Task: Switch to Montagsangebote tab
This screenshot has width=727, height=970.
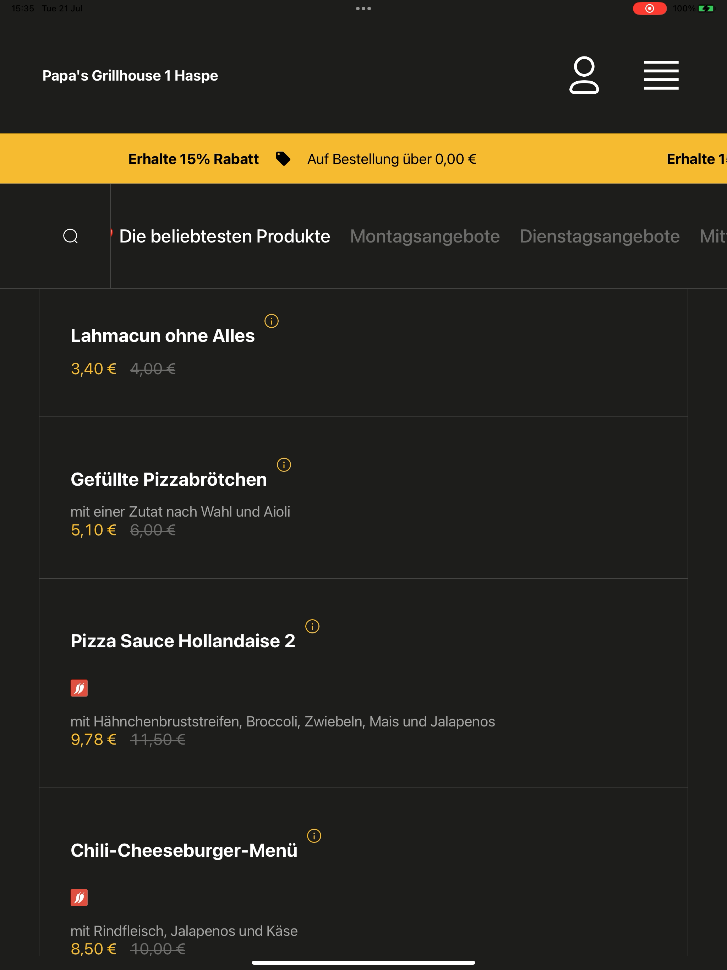Action: 425,236
